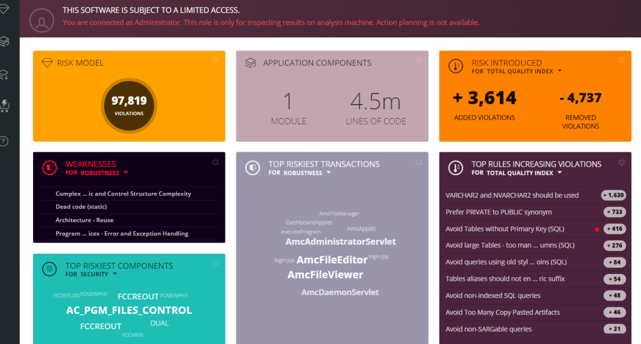Select Architecture - Reuse weakness row
The width and height of the screenshot is (641, 344).
tap(84, 220)
